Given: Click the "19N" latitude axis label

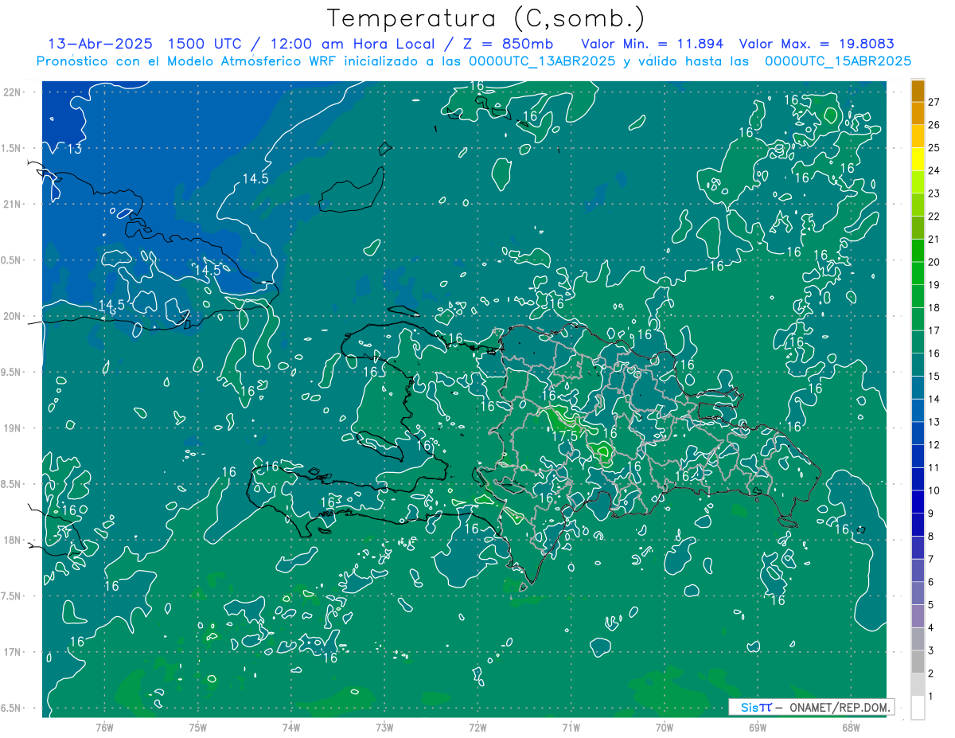Looking at the screenshot, I should click(11, 428).
